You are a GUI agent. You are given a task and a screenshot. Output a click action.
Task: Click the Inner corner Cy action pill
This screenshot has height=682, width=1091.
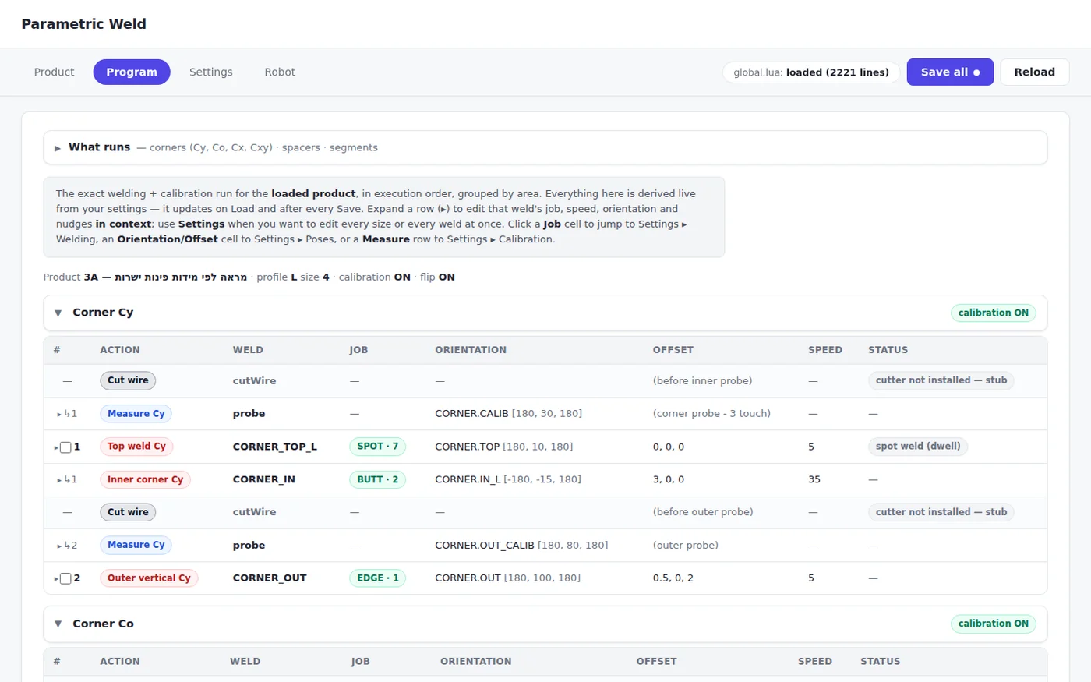[145, 479]
